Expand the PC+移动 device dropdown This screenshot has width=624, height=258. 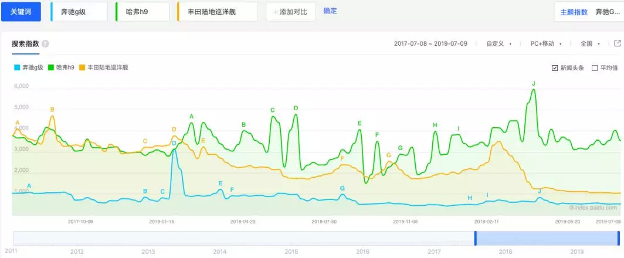[545, 44]
